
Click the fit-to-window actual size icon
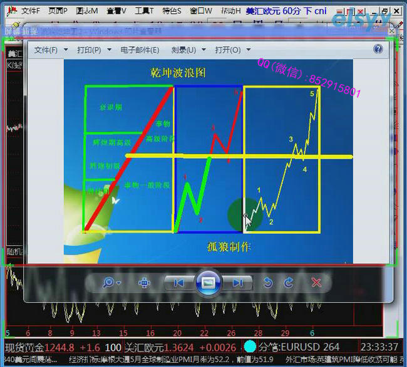(144, 283)
